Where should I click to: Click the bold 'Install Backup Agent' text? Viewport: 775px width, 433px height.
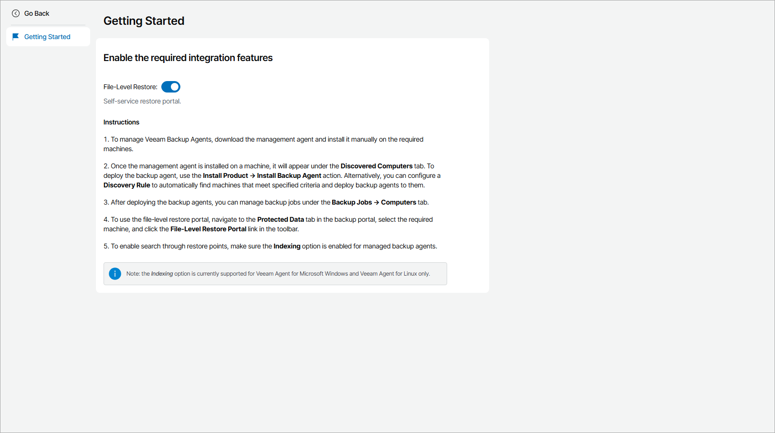point(289,175)
